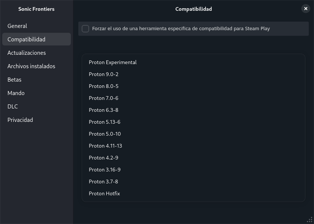Open the General settings section
314x224 pixels.
coord(17,26)
